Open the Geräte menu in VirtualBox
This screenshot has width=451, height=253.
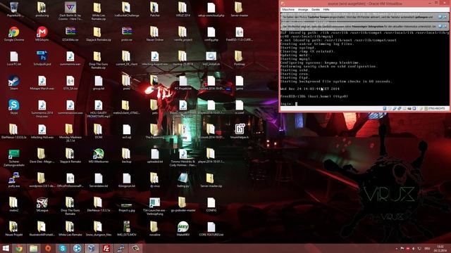(316, 9)
